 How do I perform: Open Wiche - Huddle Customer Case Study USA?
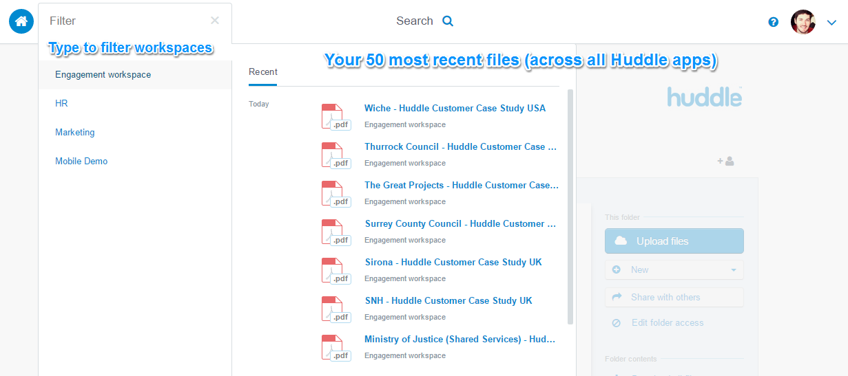[455, 108]
